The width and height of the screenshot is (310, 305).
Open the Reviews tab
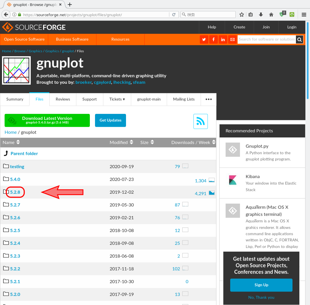click(63, 99)
